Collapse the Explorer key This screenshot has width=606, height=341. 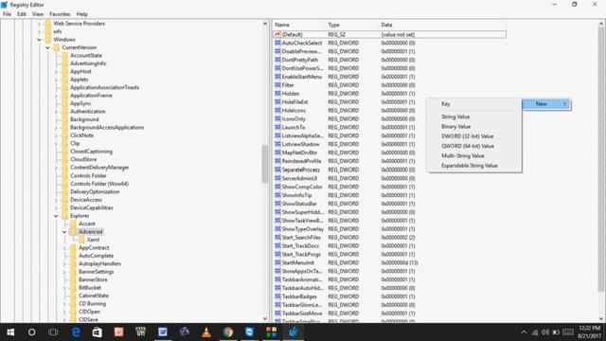point(56,216)
